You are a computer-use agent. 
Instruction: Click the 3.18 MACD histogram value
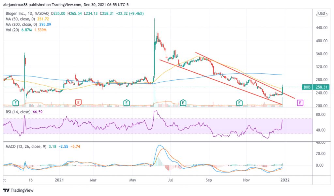(x=53, y=147)
